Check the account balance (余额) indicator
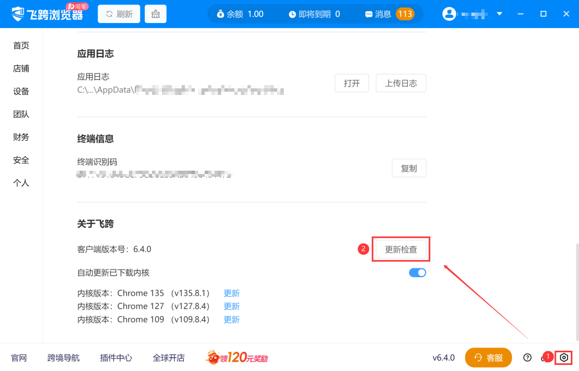 coord(240,14)
